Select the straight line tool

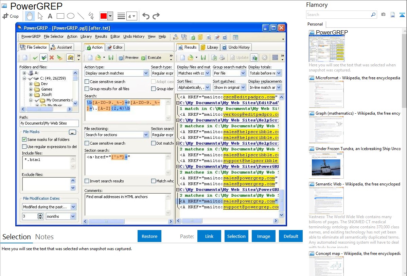tap(81, 16)
